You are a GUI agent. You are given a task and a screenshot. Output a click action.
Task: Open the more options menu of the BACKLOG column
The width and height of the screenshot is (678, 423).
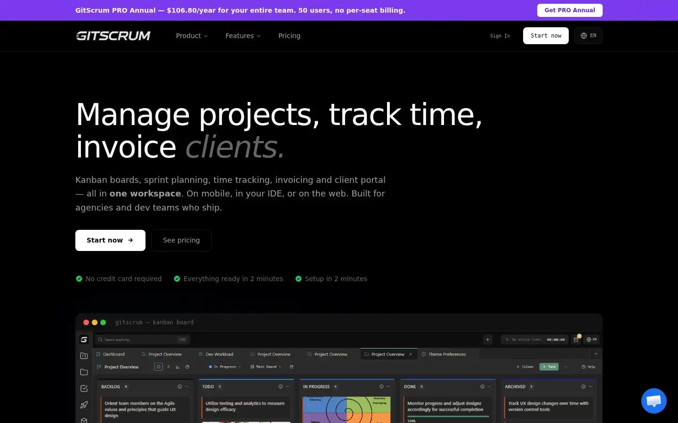[186, 387]
